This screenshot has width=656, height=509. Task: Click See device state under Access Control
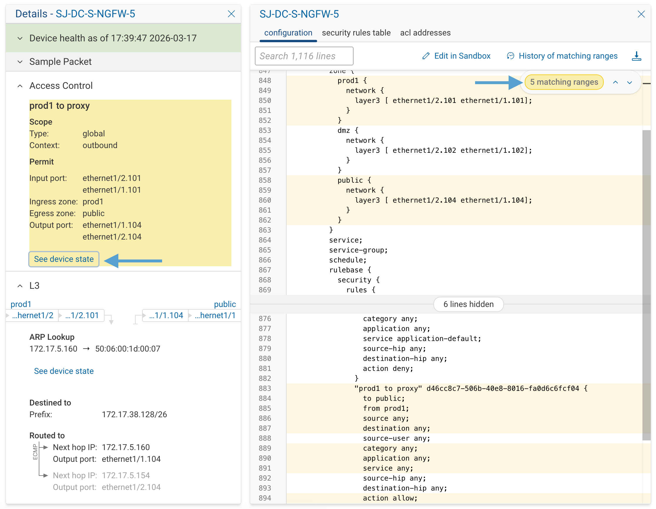(64, 259)
